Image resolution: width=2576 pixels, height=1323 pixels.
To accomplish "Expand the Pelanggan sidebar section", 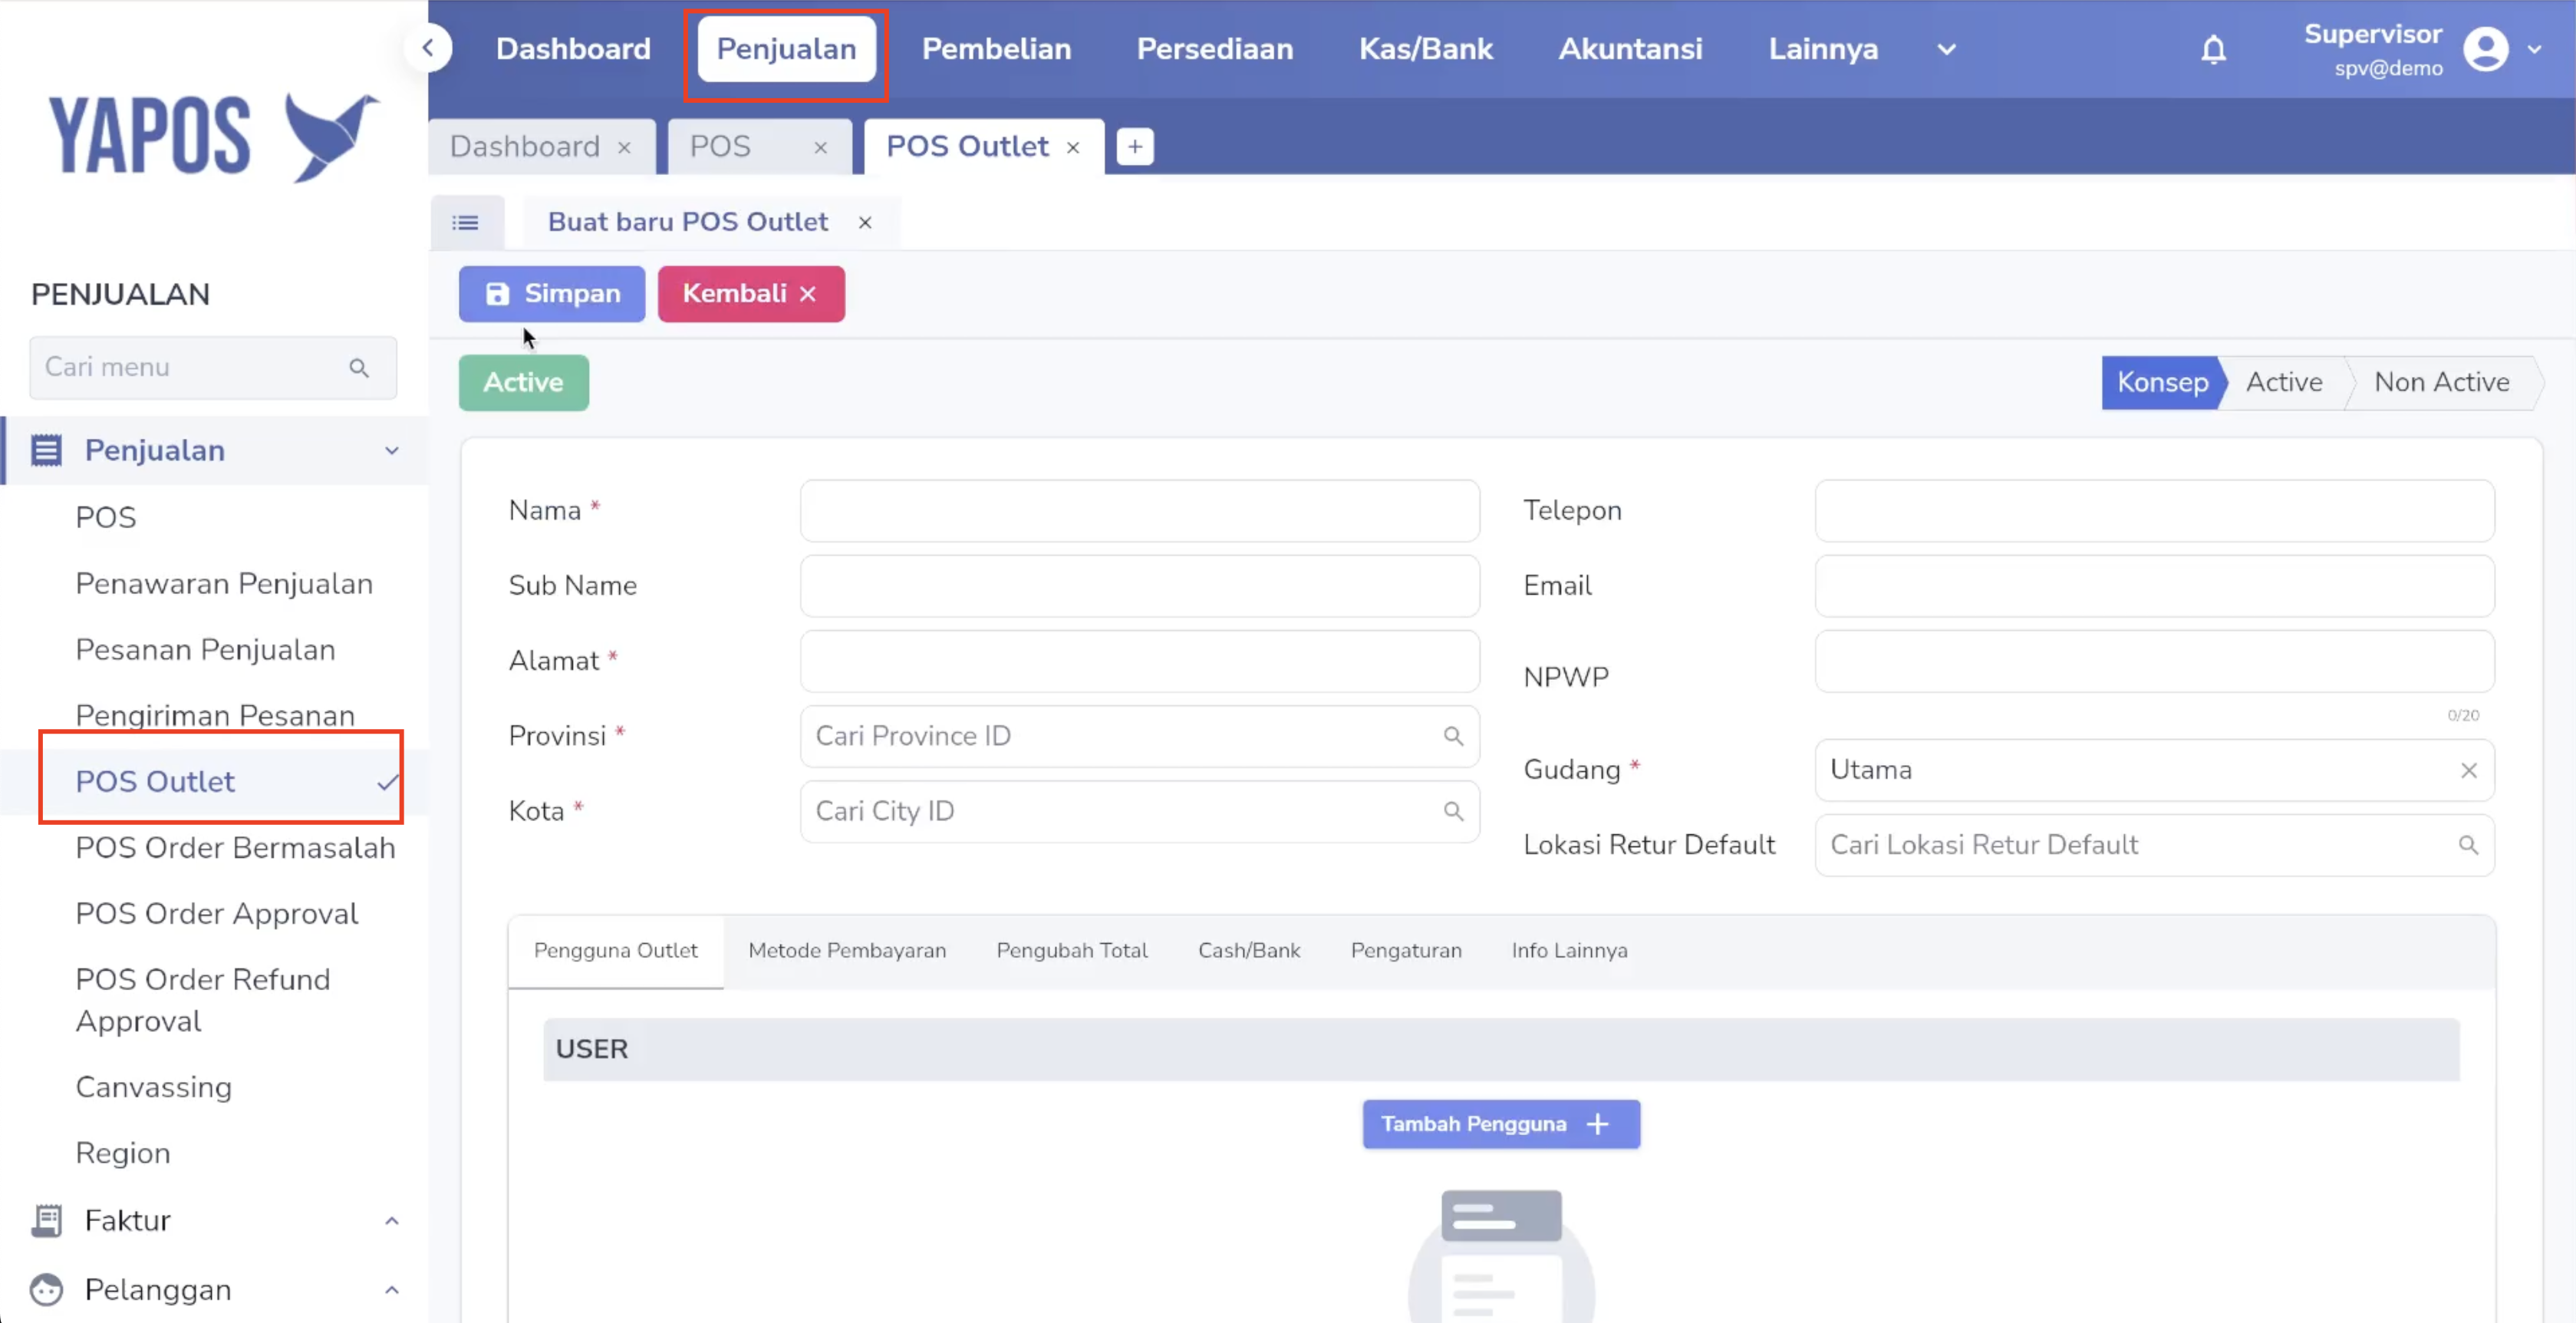I will [x=392, y=1290].
